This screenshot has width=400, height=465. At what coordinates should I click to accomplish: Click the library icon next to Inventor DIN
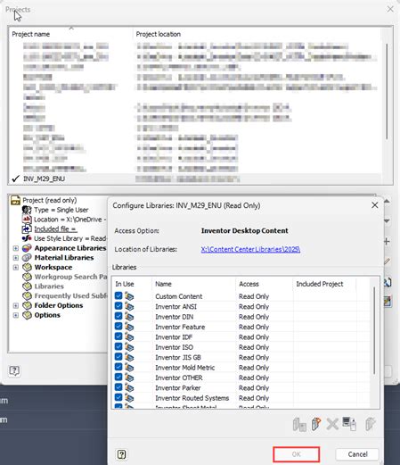pos(129,316)
